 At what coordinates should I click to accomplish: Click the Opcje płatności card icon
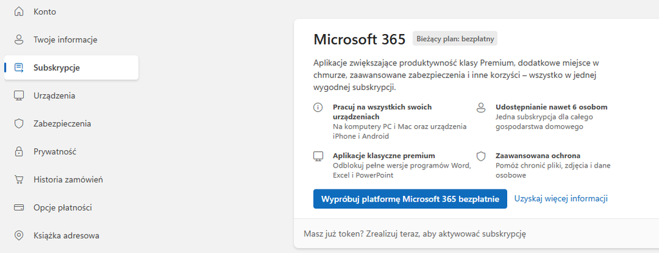(x=19, y=207)
